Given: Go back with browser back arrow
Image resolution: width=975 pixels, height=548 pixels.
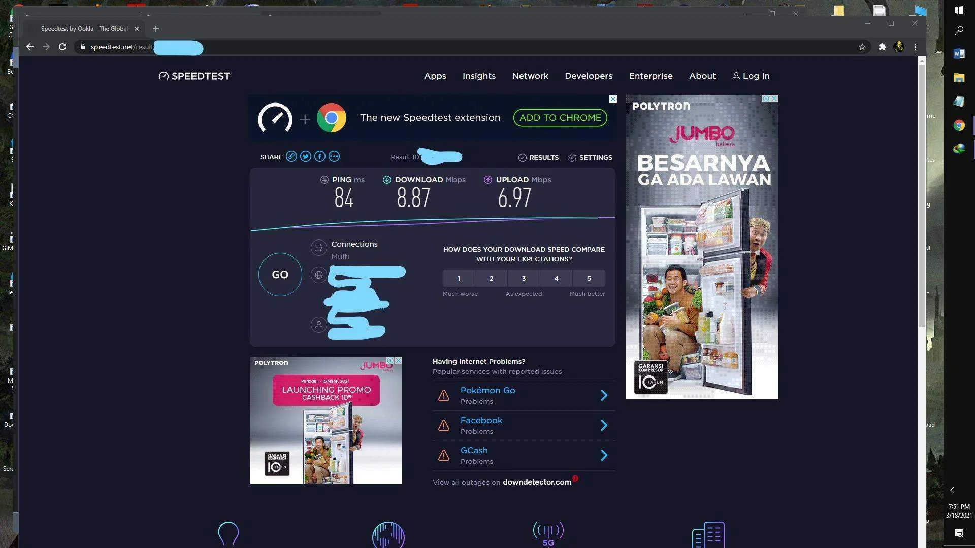Looking at the screenshot, I should 30,47.
